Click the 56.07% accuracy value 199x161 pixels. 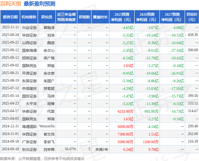[x=71, y=149]
